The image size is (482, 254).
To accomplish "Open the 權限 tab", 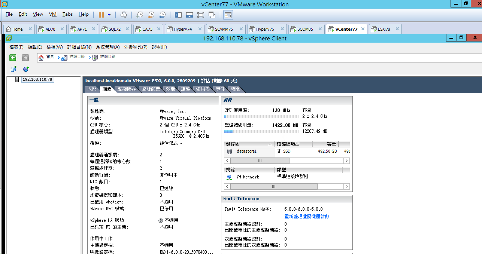I will [x=236, y=89].
